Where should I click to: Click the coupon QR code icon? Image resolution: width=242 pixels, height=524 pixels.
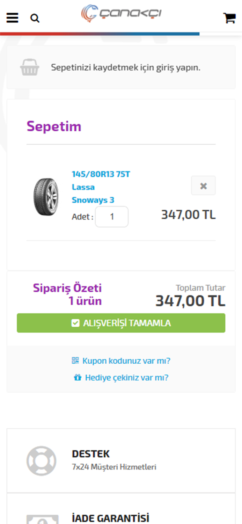pos(75,361)
